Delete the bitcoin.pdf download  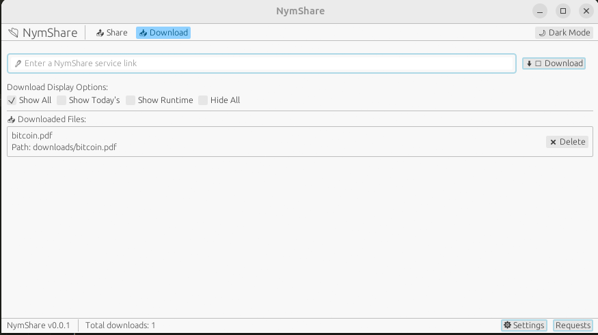tap(567, 142)
